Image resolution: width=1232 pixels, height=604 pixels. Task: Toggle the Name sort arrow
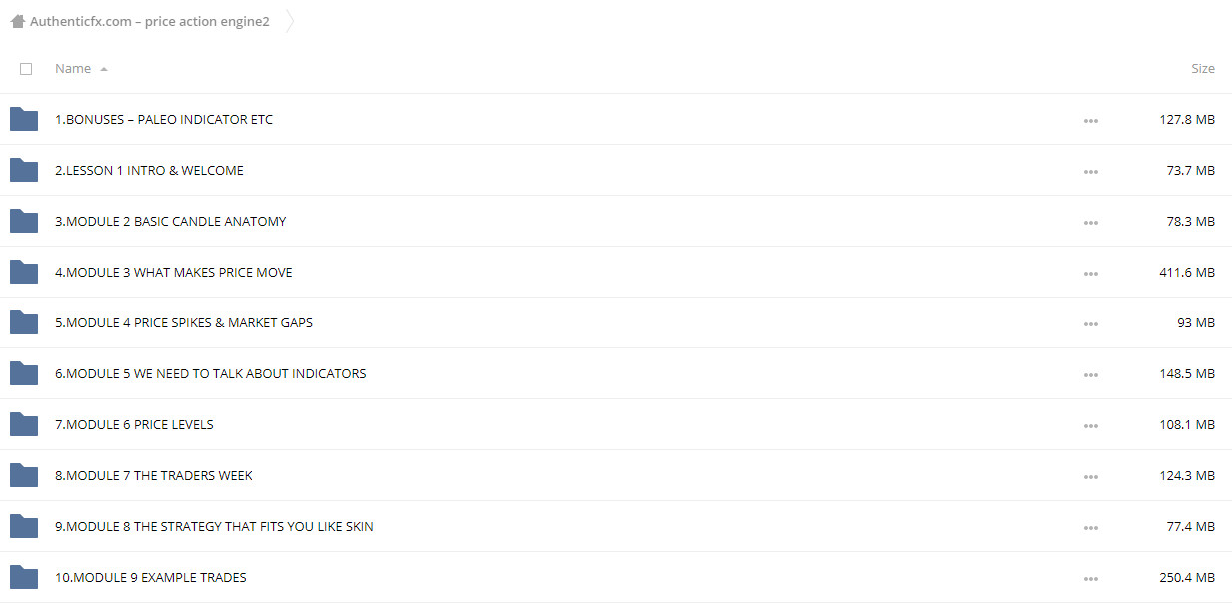tap(104, 69)
